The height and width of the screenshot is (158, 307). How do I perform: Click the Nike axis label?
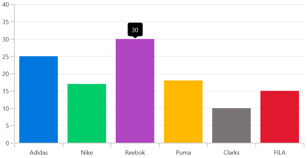pos(87,153)
